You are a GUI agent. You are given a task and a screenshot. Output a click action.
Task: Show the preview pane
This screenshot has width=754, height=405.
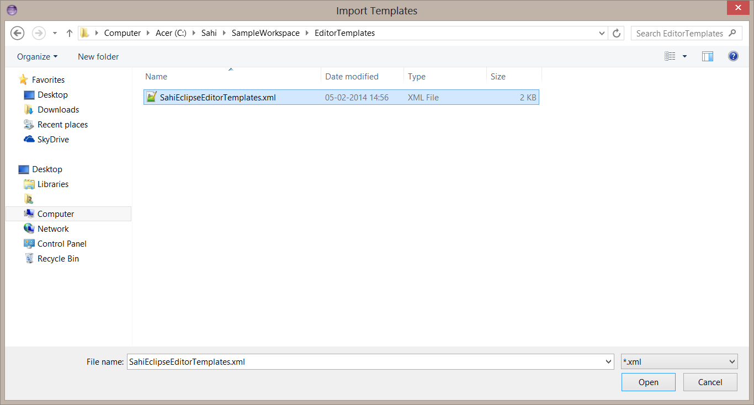point(708,56)
